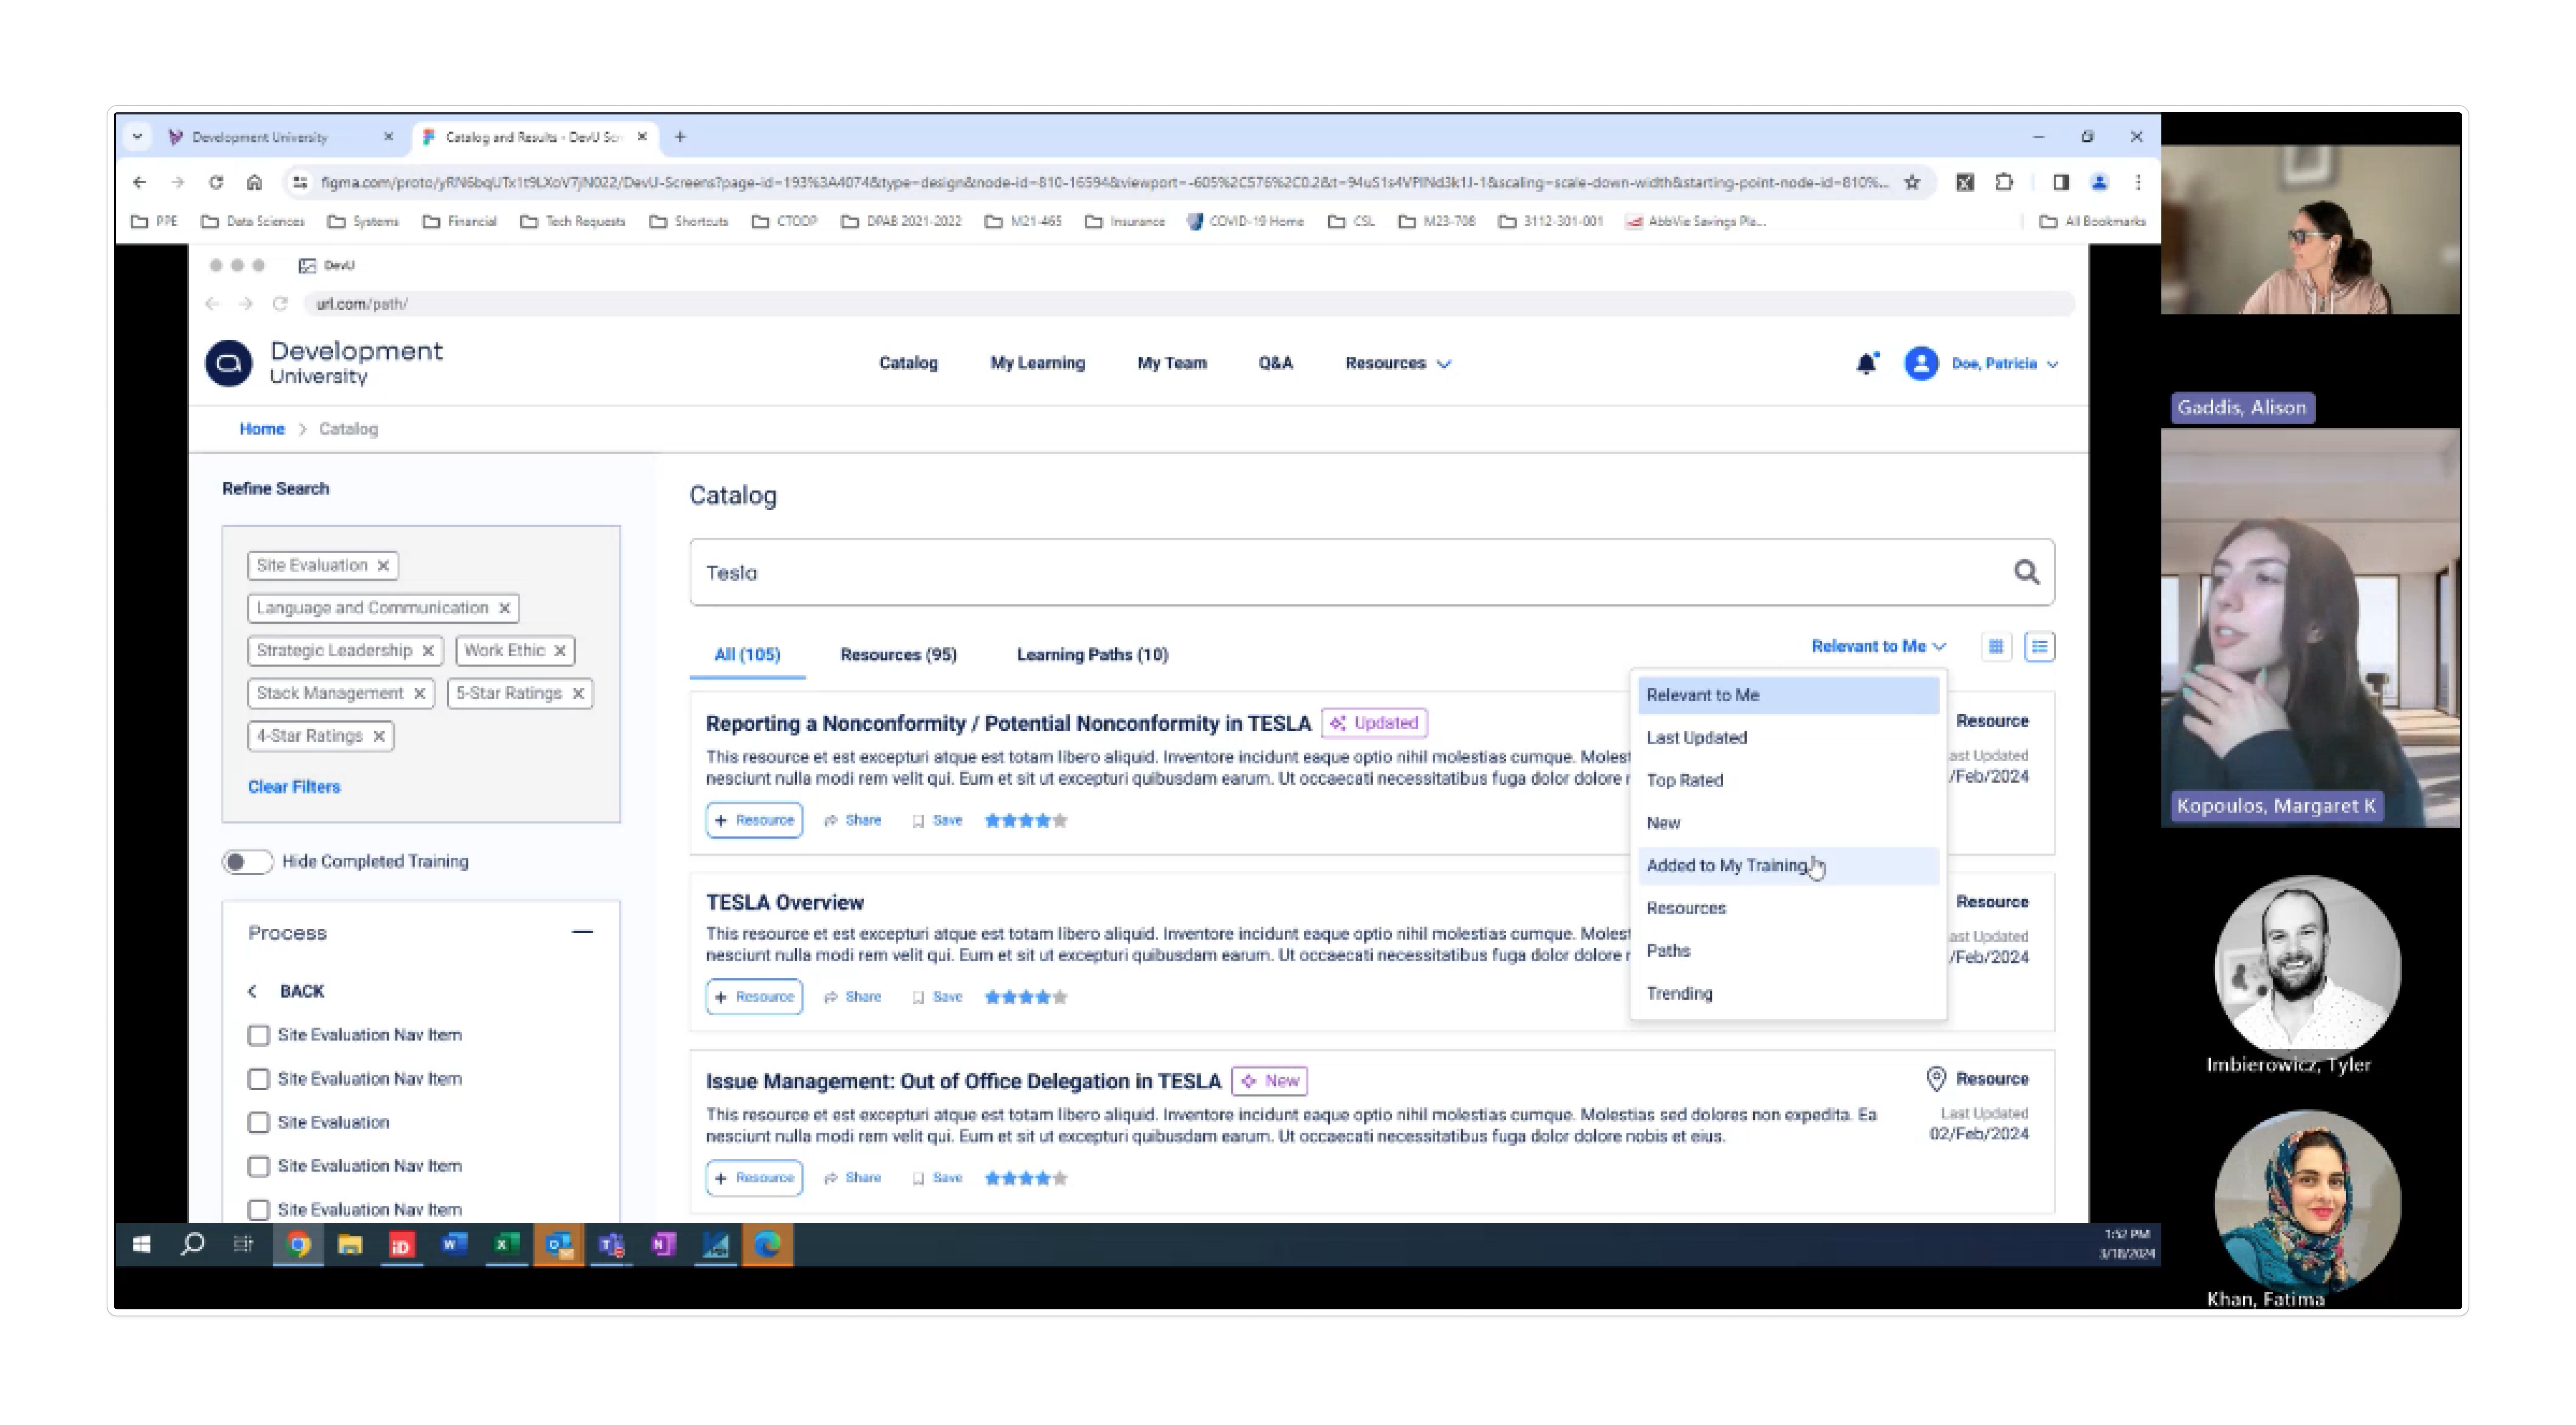Open Excel from the taskbar

[507, 1245]
